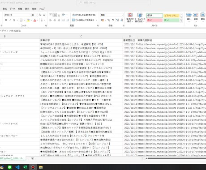Image resolution: width=206 pixels, height=170 pixels.
Task: Open Visual Studio Code from taskbar
Action: [x=17, y=167]
